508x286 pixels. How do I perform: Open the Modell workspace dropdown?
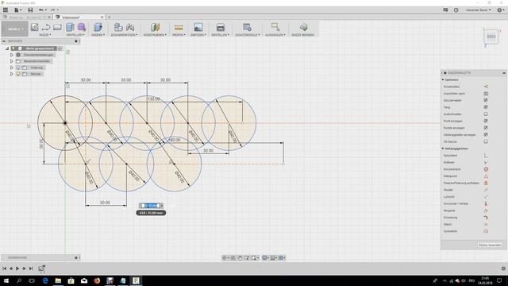point(14,29)
